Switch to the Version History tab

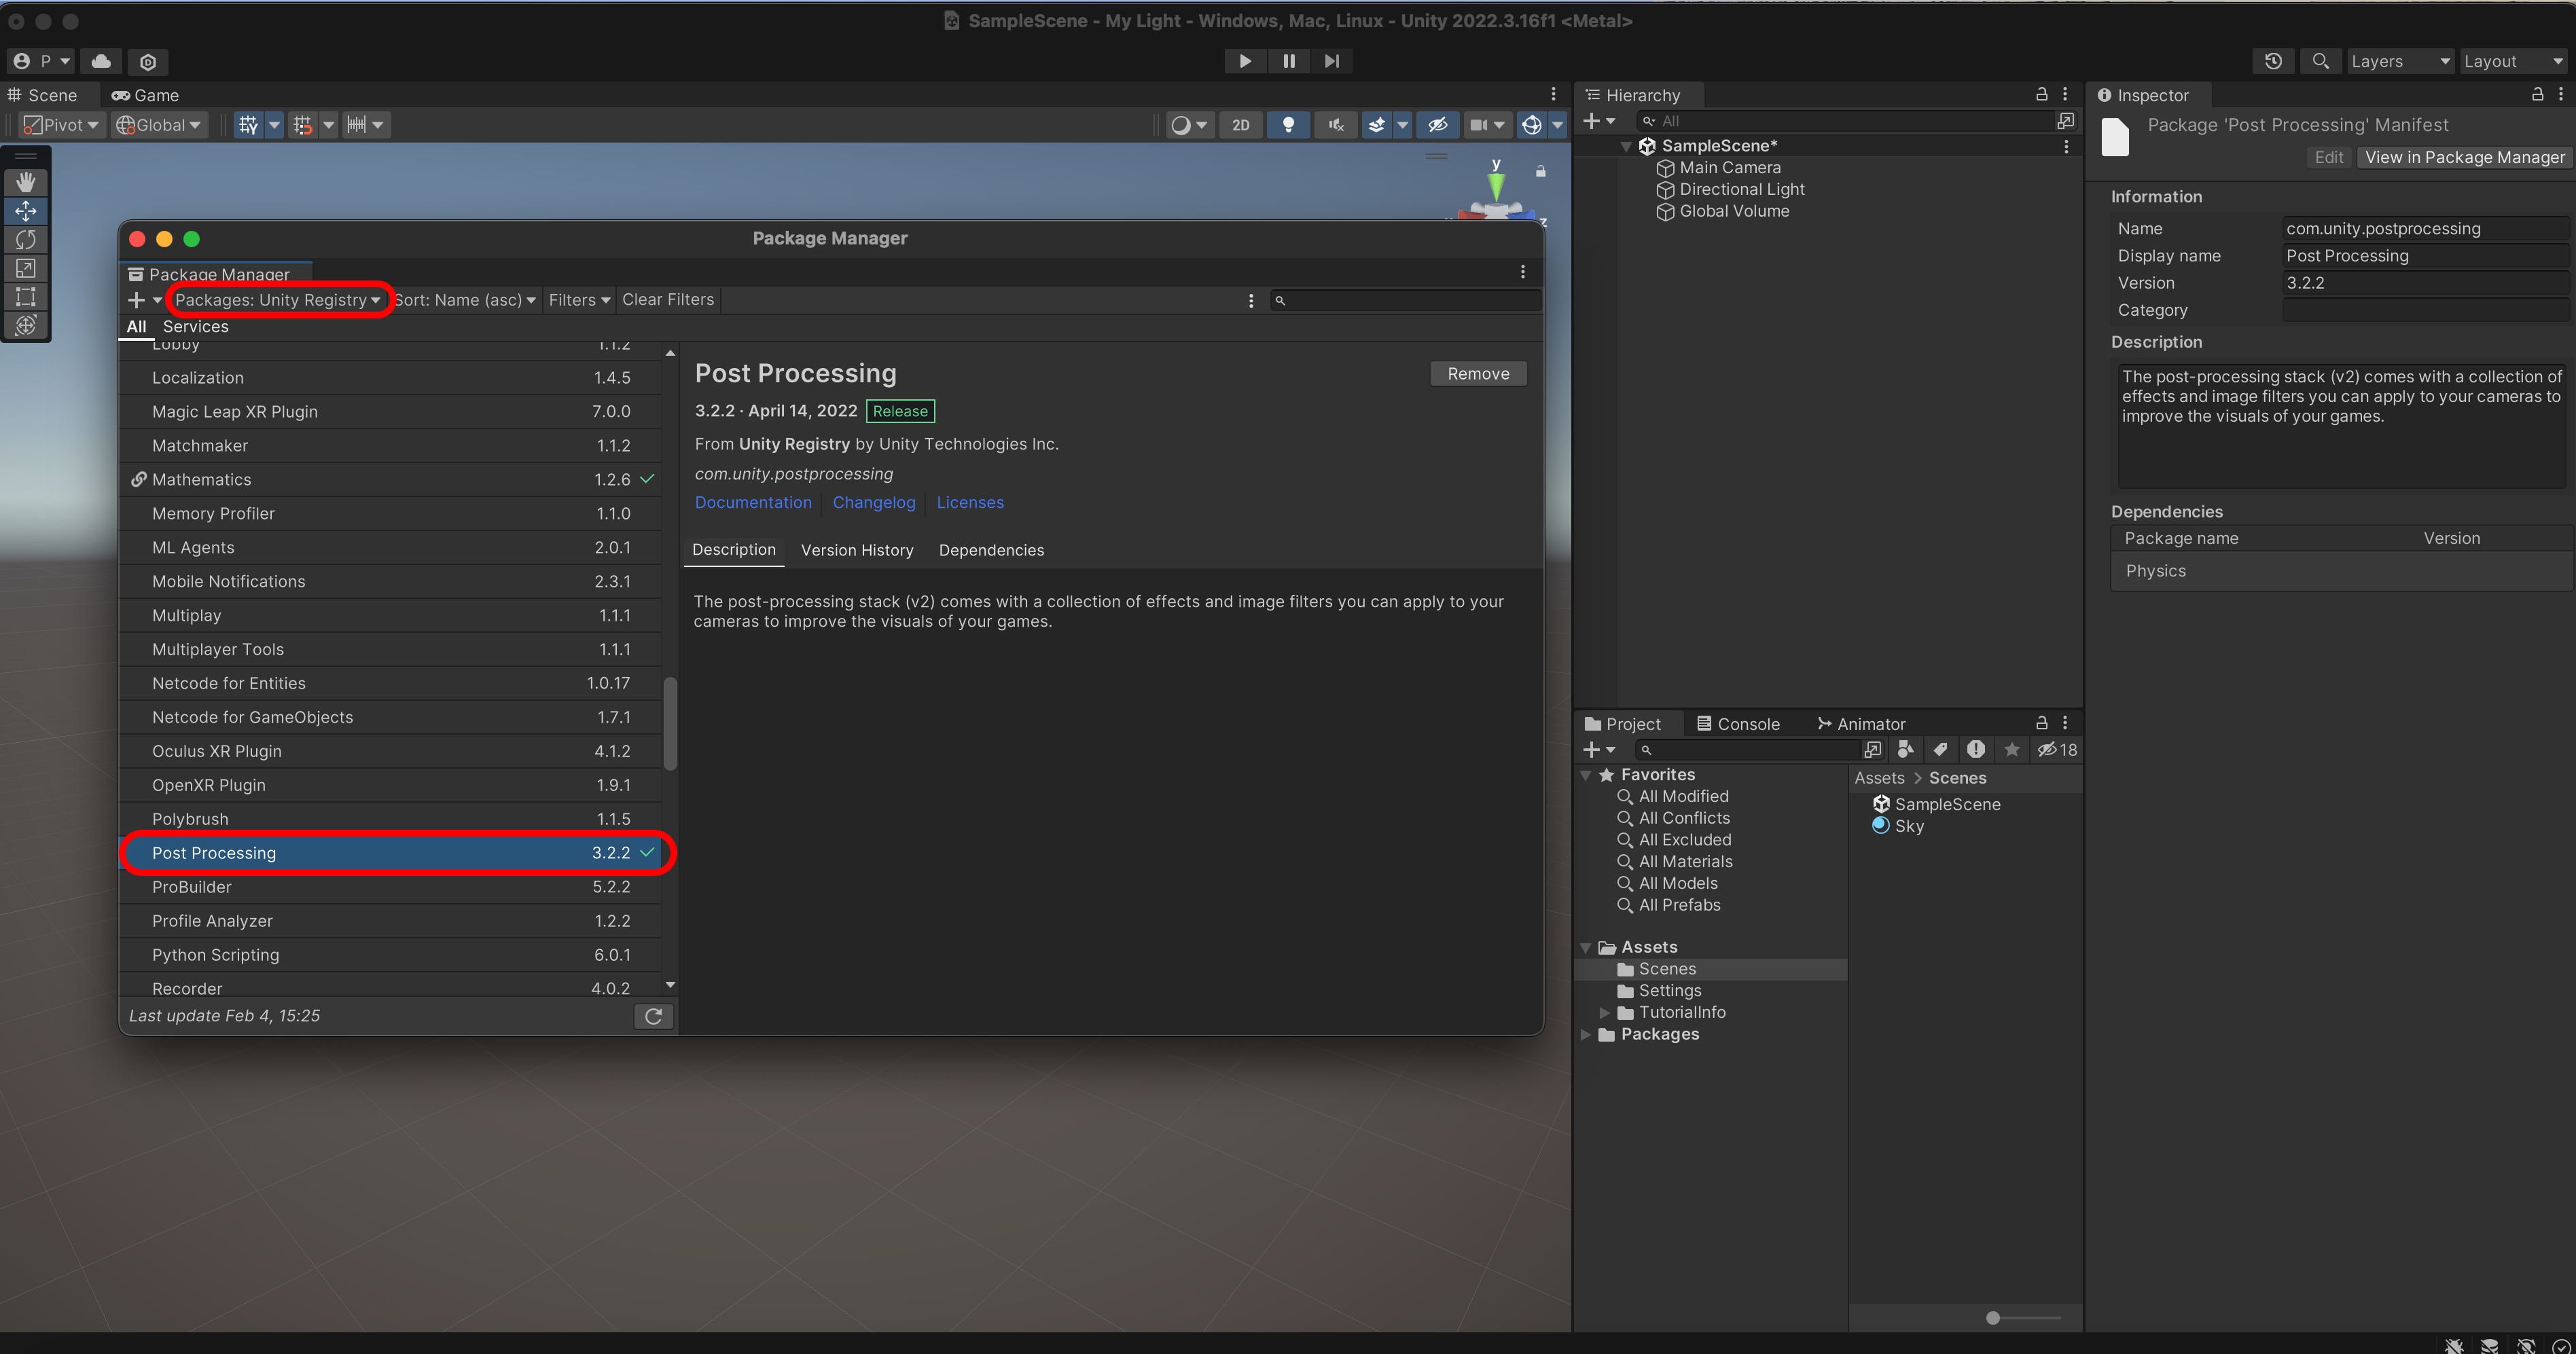click(x=856, y=549)
